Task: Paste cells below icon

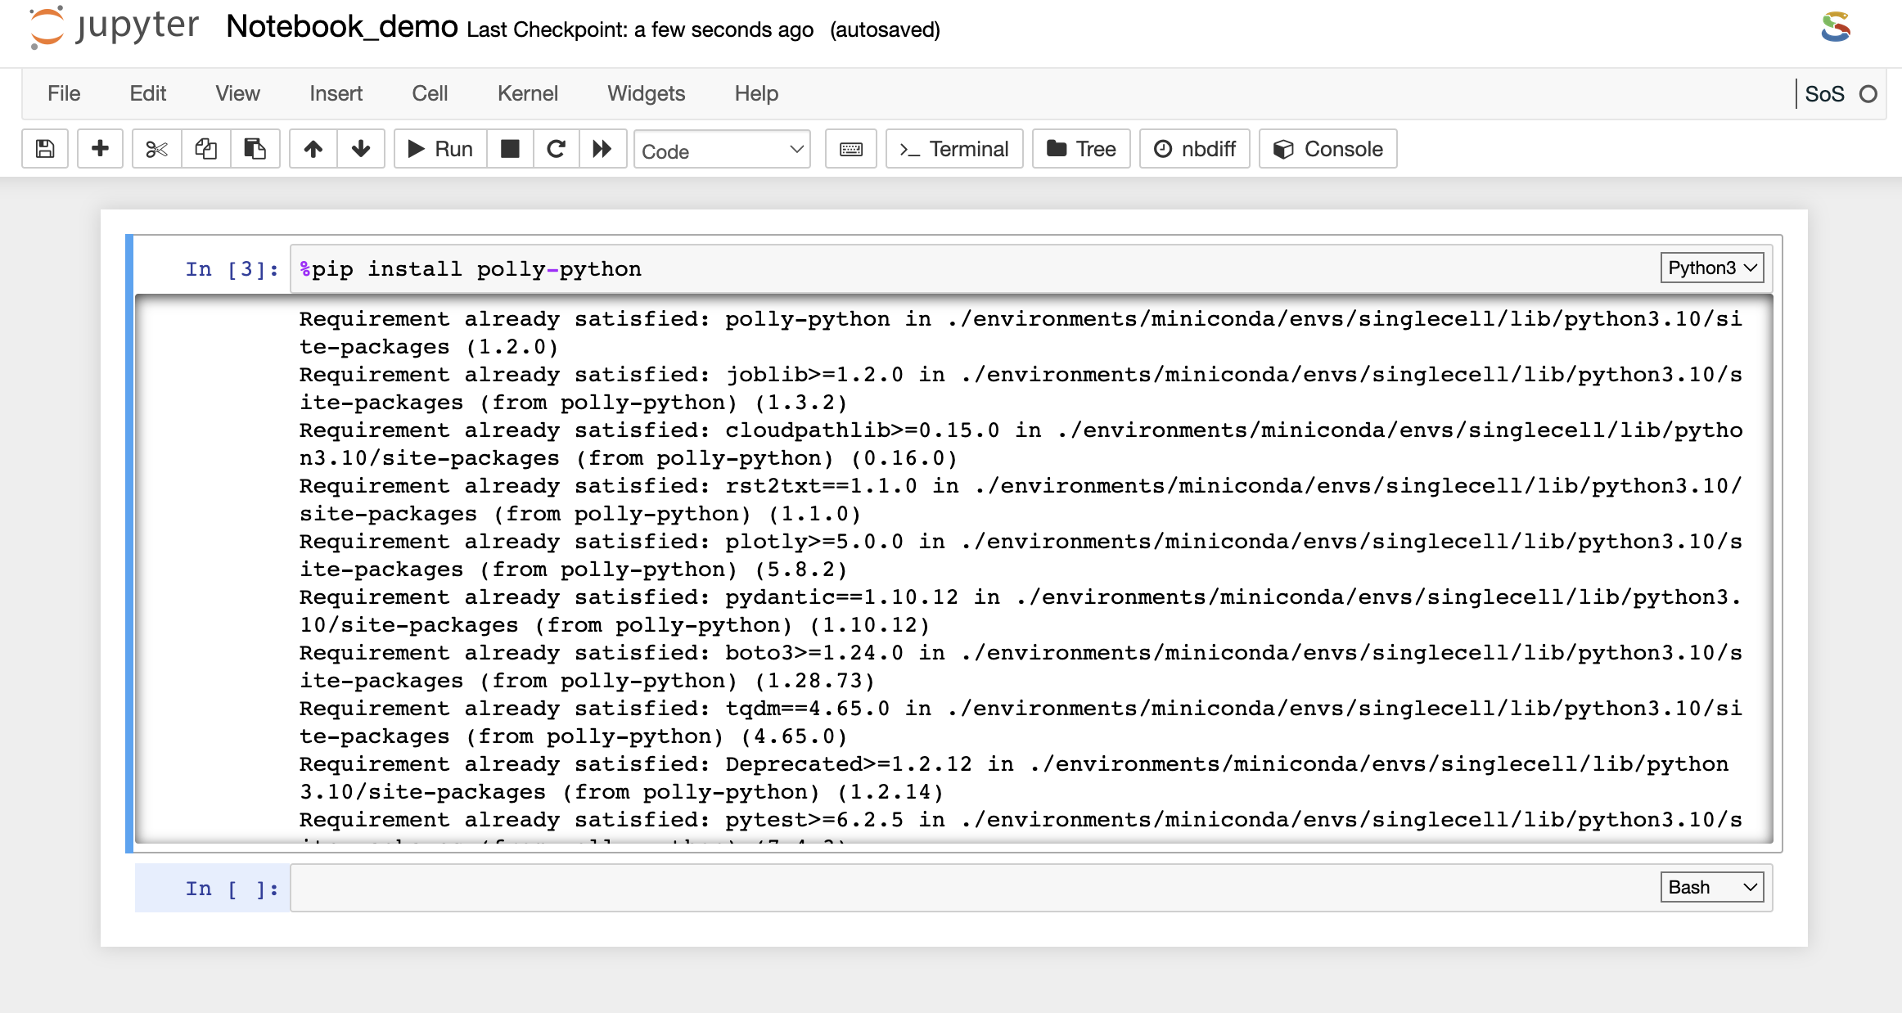Action: (255, 149)
